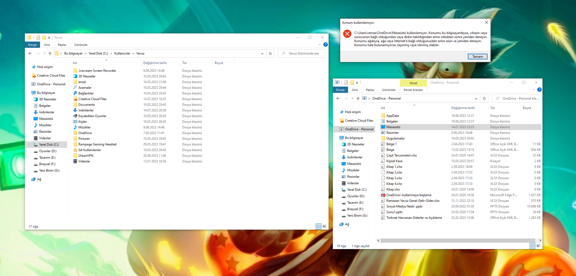Select Oyunlar (D:) drive in Yavuz sidebar
The width and height of the screenshot is (576, 276).
(48, 151)
